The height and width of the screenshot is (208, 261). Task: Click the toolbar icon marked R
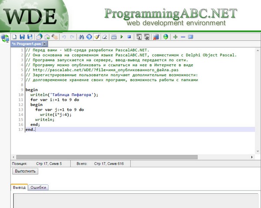click(147, 37)
